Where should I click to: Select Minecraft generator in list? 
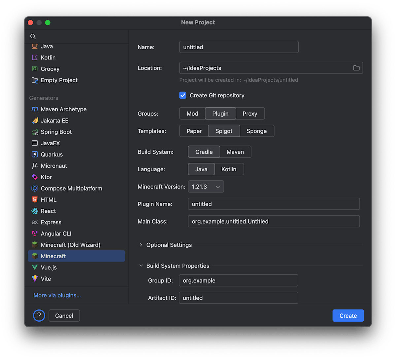tap(77, 256)
